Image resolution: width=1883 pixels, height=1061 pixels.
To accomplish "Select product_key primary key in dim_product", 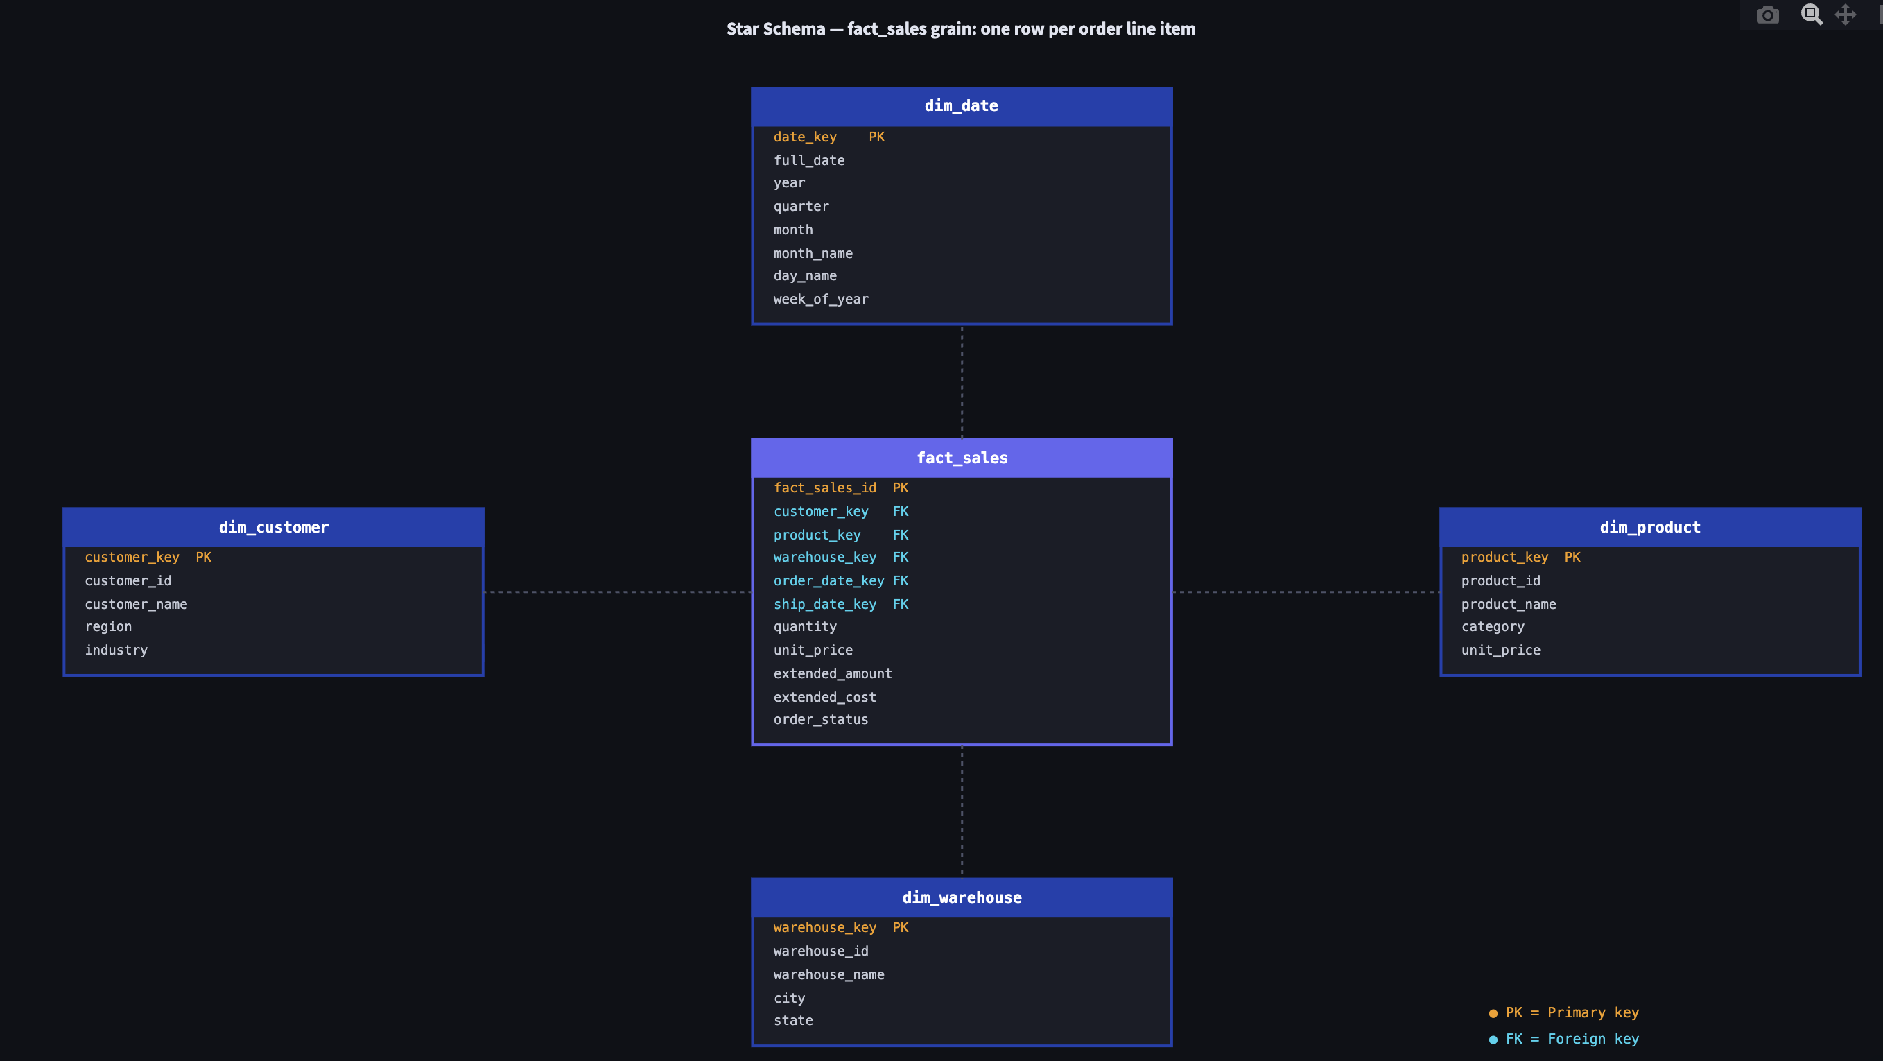I will click(x=1504, y=557).
